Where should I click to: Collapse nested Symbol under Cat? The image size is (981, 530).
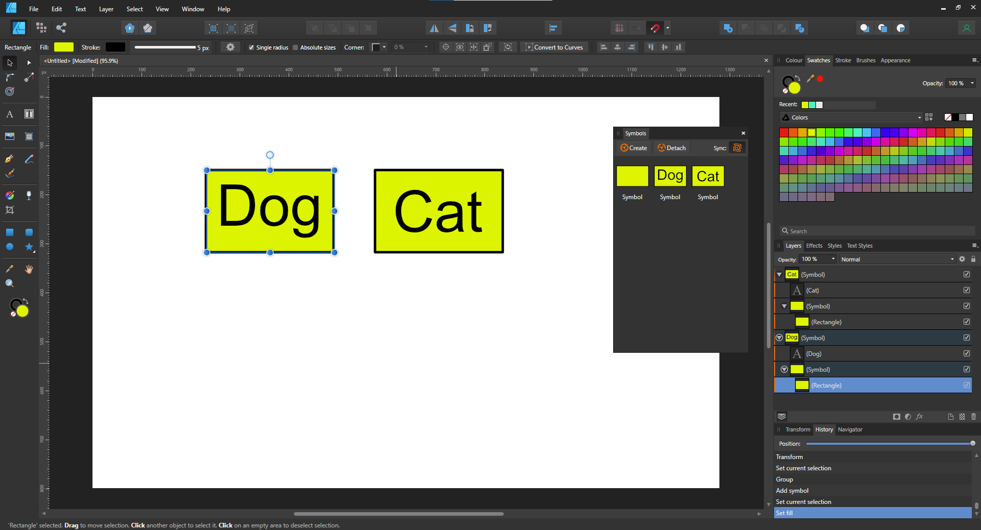784,306
